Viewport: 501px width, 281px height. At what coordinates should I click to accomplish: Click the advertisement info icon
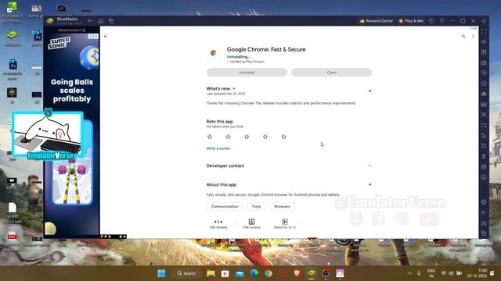tap(84, 30)
